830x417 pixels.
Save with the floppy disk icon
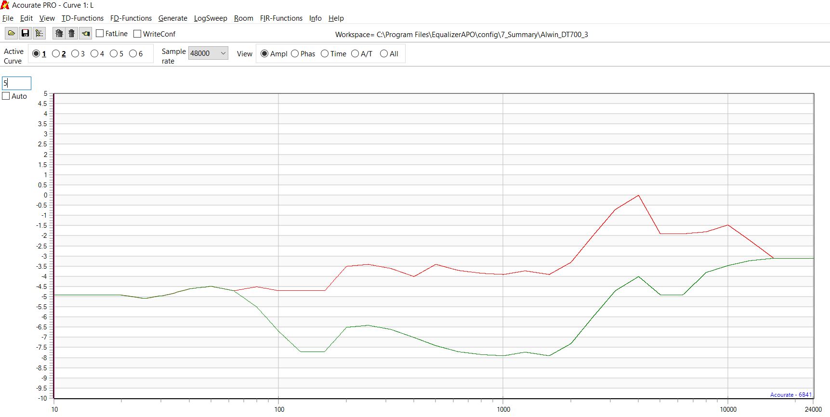coord(25,33)
